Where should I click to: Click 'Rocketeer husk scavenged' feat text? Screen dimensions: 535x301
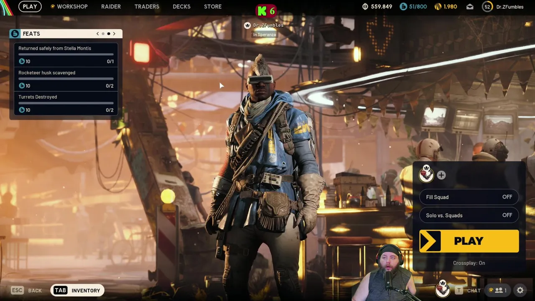(x=47, y=73)
